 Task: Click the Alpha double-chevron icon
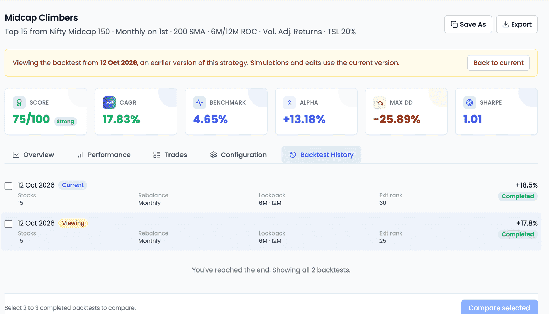(x=290, y=102)
